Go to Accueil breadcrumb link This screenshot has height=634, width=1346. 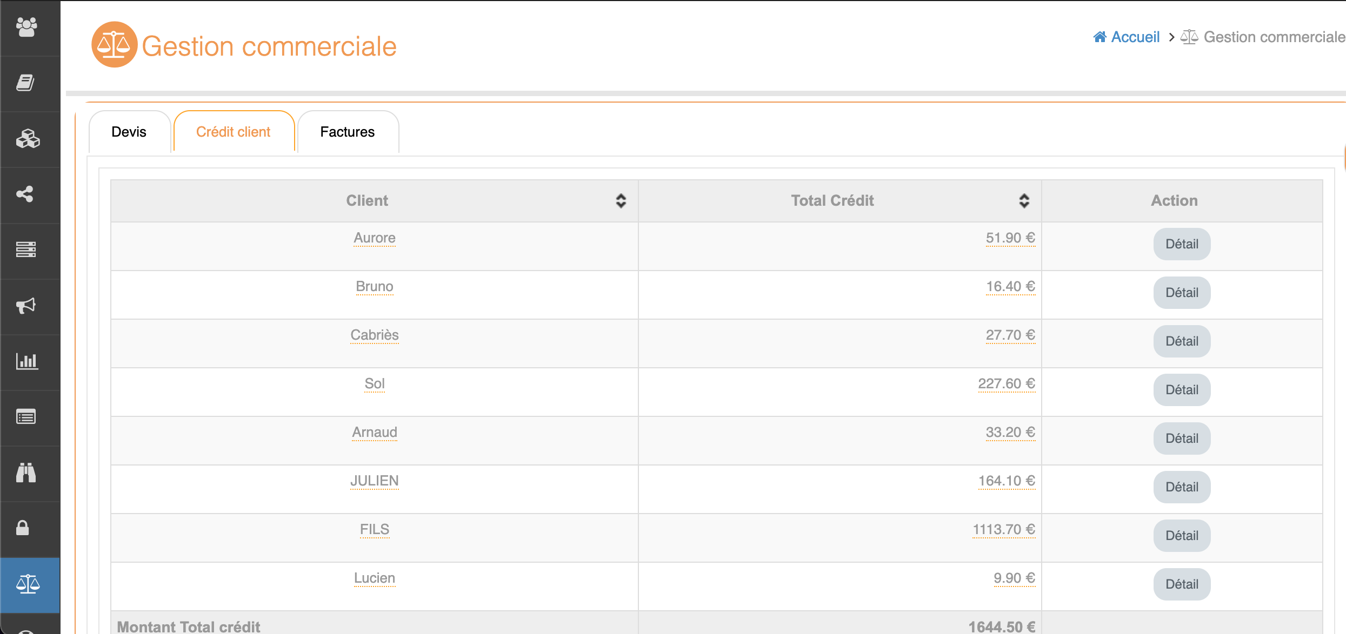point(1134,37)
